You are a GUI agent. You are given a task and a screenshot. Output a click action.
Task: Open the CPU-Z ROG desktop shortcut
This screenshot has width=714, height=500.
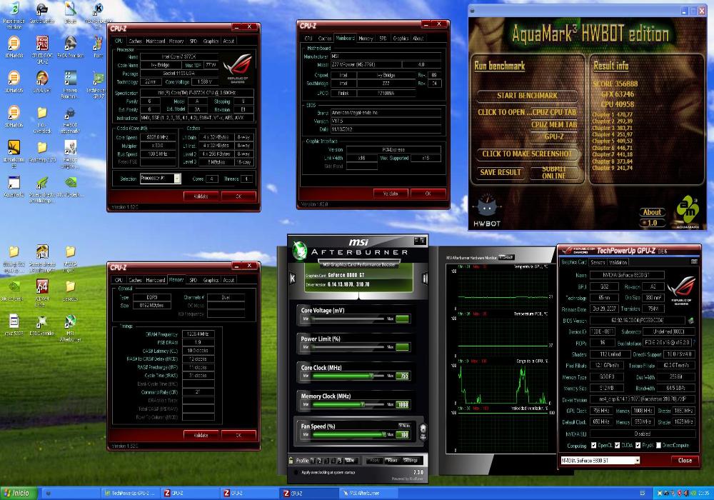[x=42, y=49]
